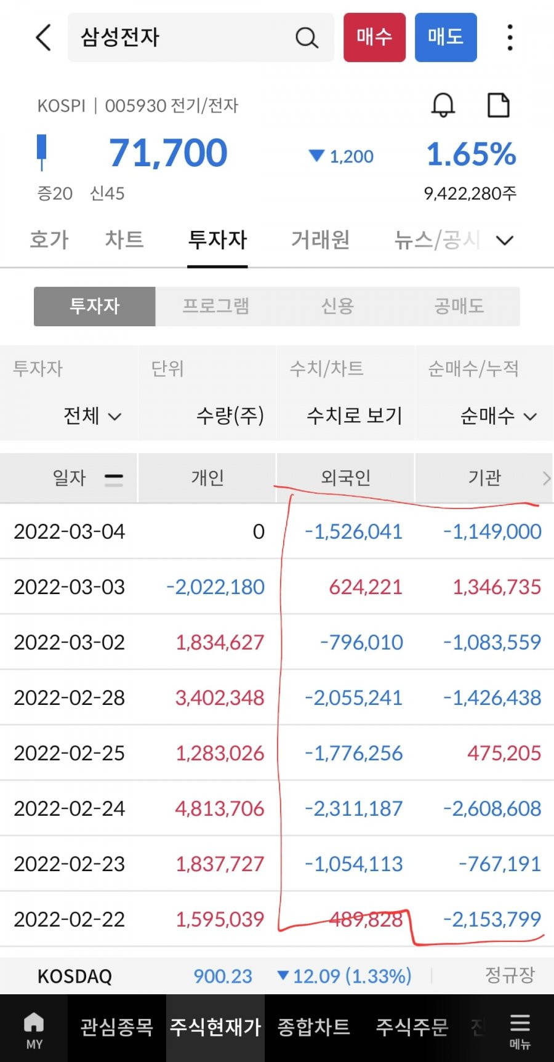Open the memo note icon
Viewport: 554px width, 1062px height.
point(498,105)
